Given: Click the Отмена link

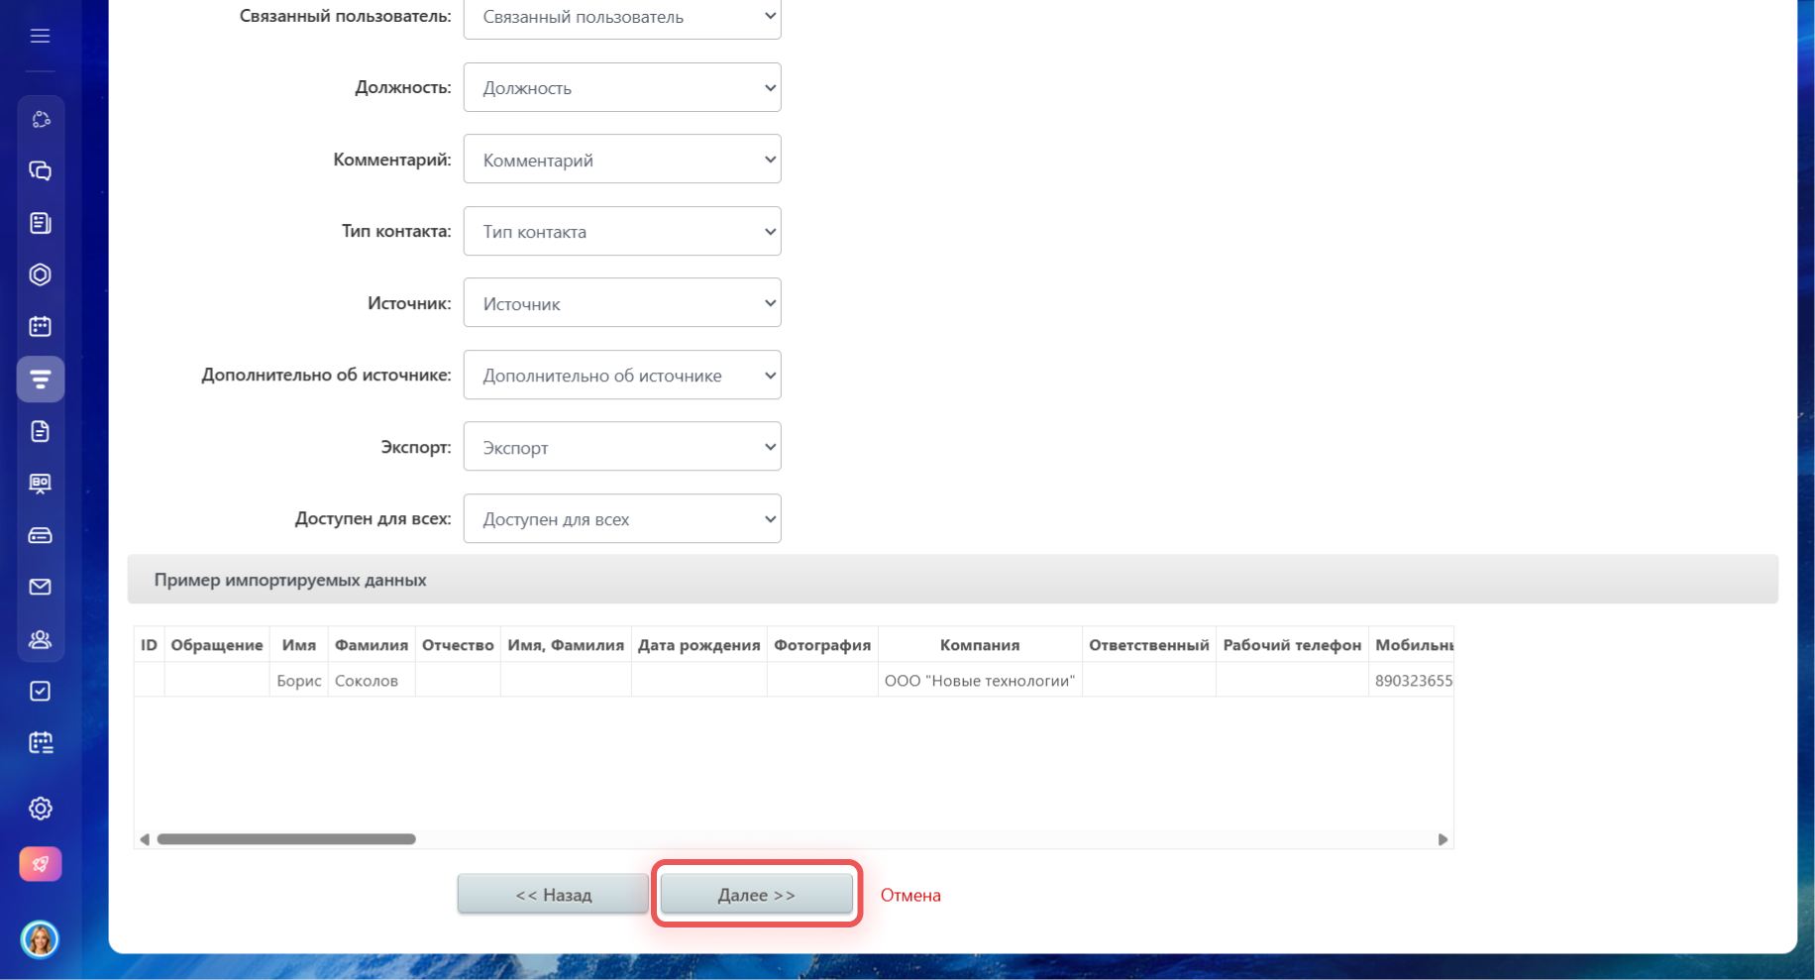Looking at the screenshot, I should pyautogui.click(x=909, y=895).
